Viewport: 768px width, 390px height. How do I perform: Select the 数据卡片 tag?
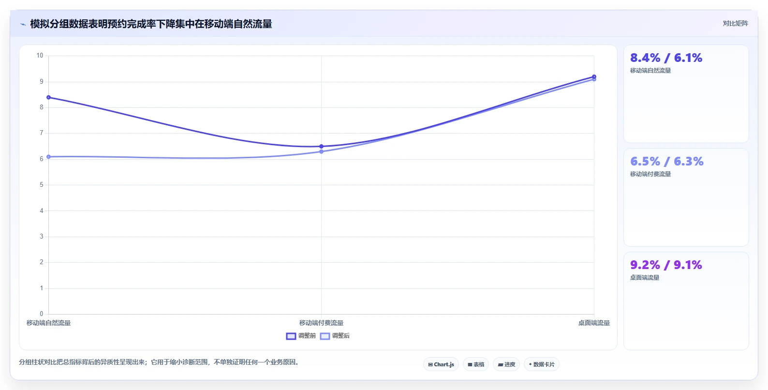[542, 364]
